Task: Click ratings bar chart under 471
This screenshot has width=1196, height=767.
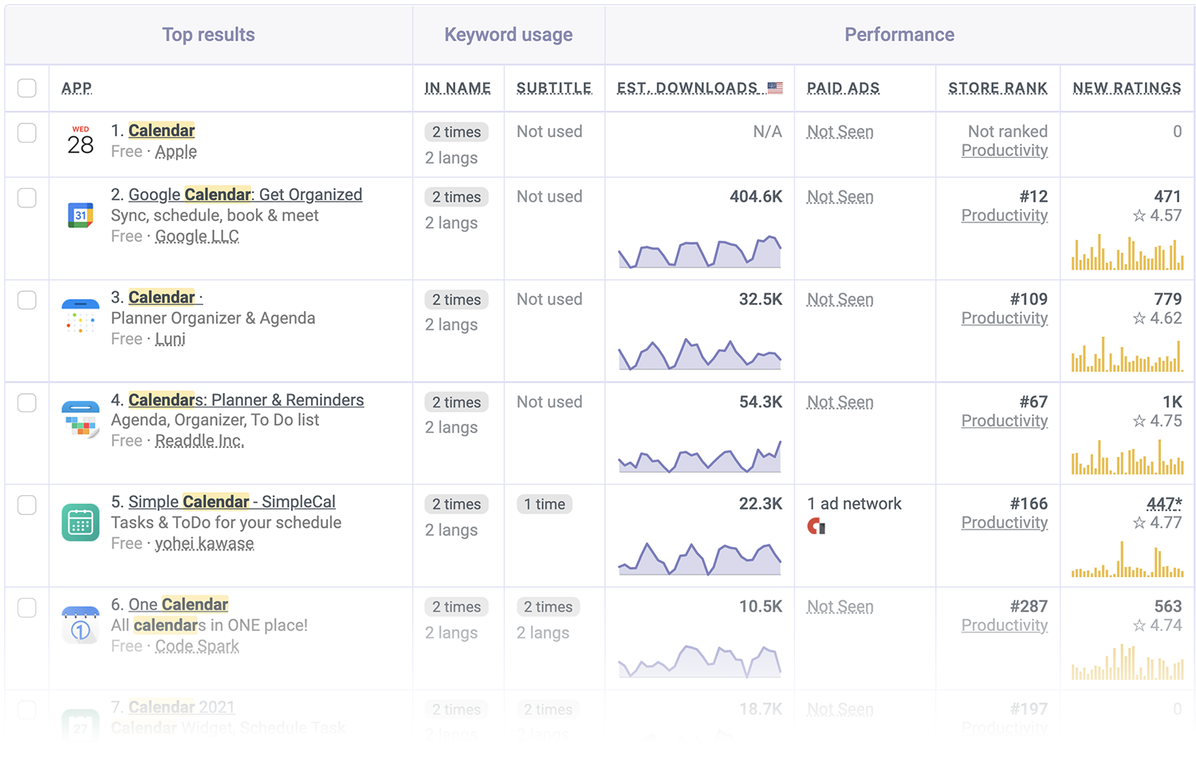Action: pyautogui.click(x=1127, y=252)
